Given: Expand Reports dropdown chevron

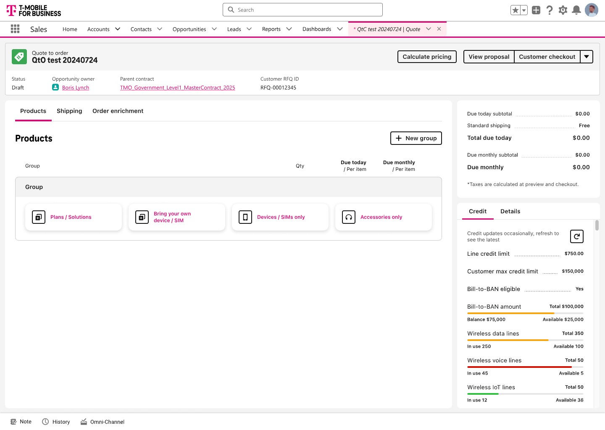Looking at the screenshot, I should click(x=289, y=29).
